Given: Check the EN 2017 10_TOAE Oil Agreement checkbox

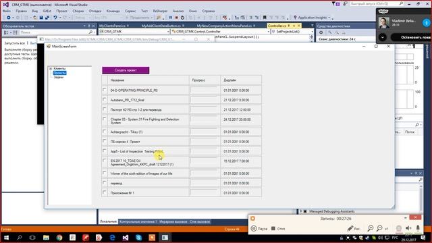Looking at the screenshot, I should 105,161.
